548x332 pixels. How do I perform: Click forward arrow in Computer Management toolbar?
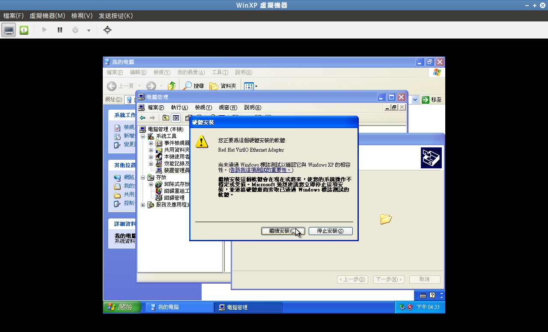pyautogui.click(x=152, y=118)
